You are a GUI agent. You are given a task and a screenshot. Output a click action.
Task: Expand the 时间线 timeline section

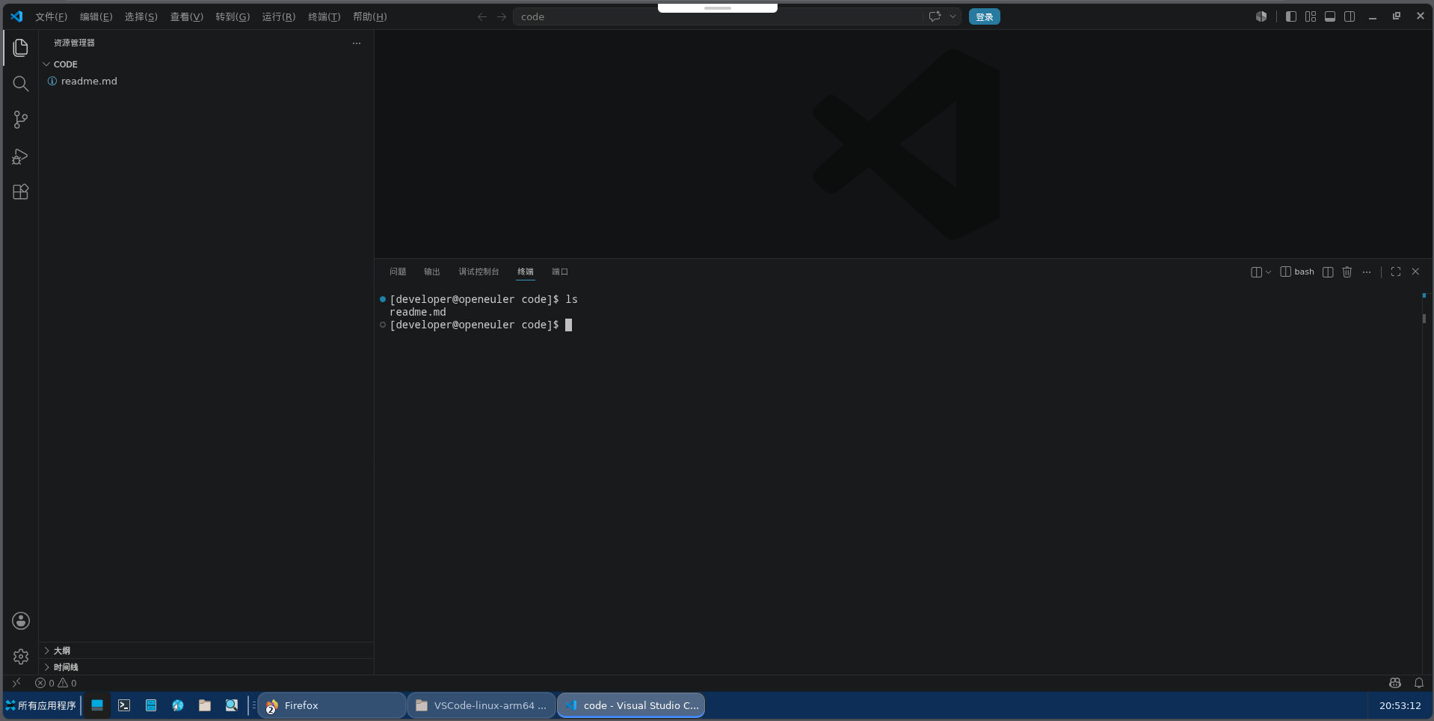click(x=206, y=667)
